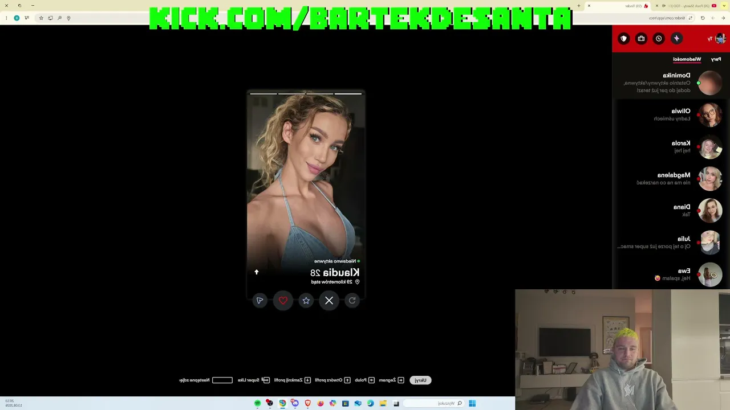
Task: Open the conversation with Ewa
Action: (671, 274)
